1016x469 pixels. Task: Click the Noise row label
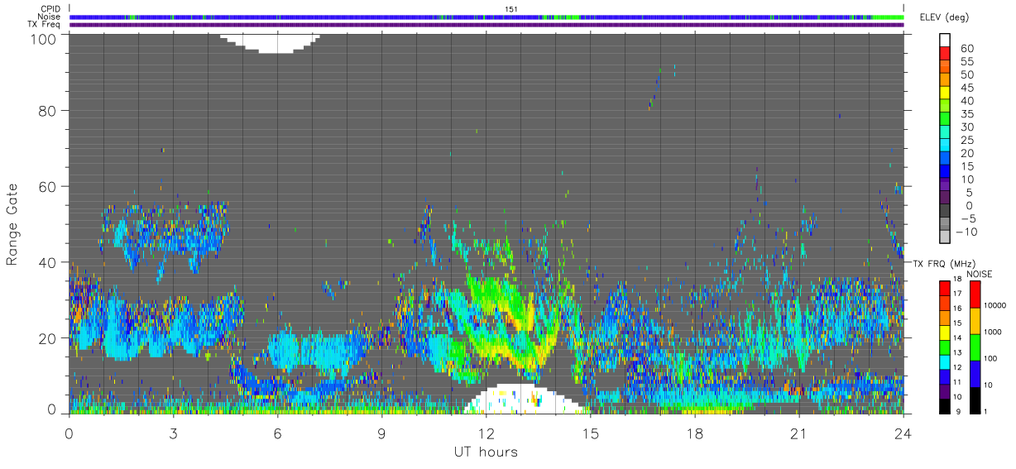pos(50,17)
